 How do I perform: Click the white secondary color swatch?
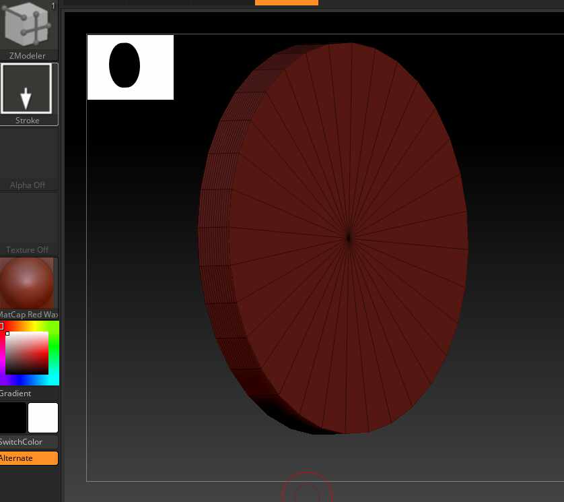pos(43,418)
